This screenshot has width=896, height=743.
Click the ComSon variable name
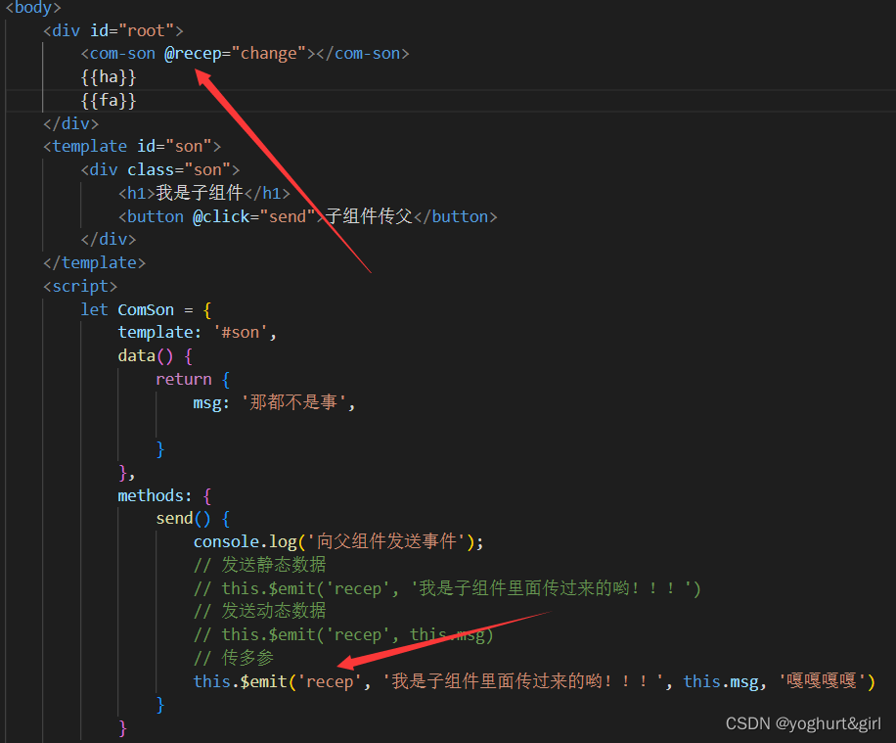pos(146,310)
